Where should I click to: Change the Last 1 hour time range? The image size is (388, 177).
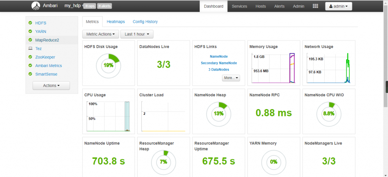click(137, 34)
